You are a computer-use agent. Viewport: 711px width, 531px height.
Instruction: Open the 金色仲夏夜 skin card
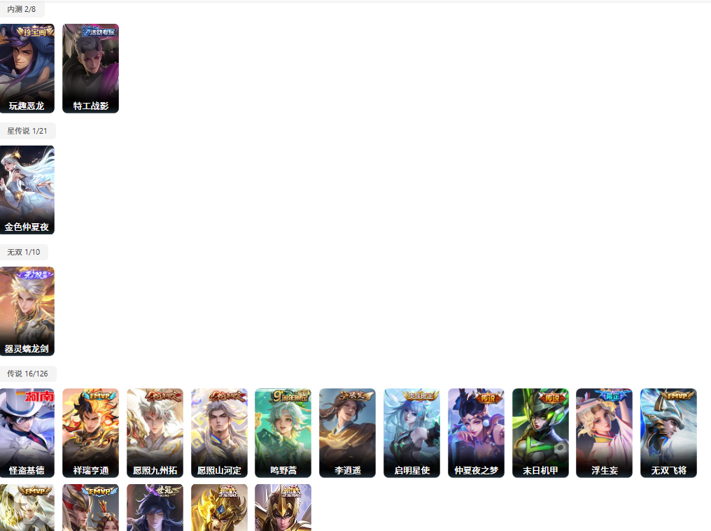27,190
